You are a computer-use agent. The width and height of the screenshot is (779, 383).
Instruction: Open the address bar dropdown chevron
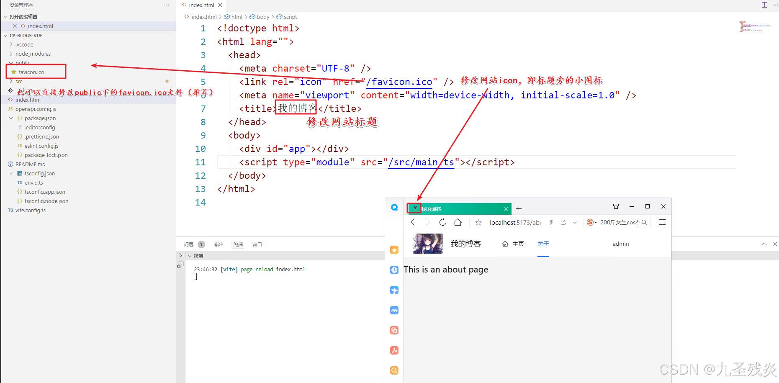(575, 223)
